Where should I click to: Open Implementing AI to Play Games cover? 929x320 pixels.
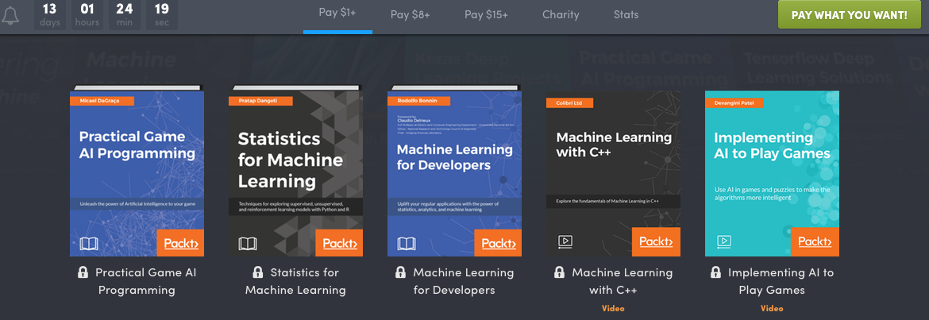point(772,174)
